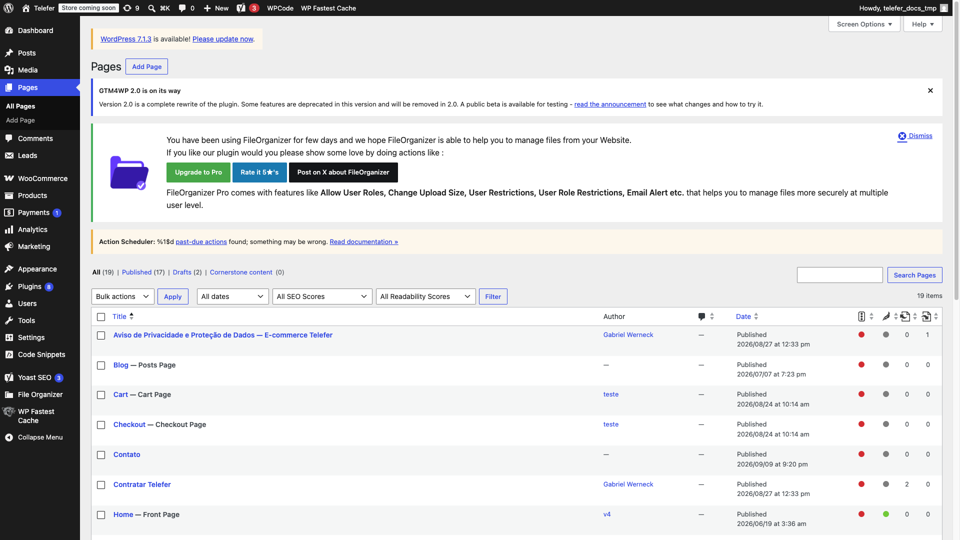Viewport: 960px width, 540px height.
Task: Expand All SEO Scores filter
Action: (x=322, y=296)
